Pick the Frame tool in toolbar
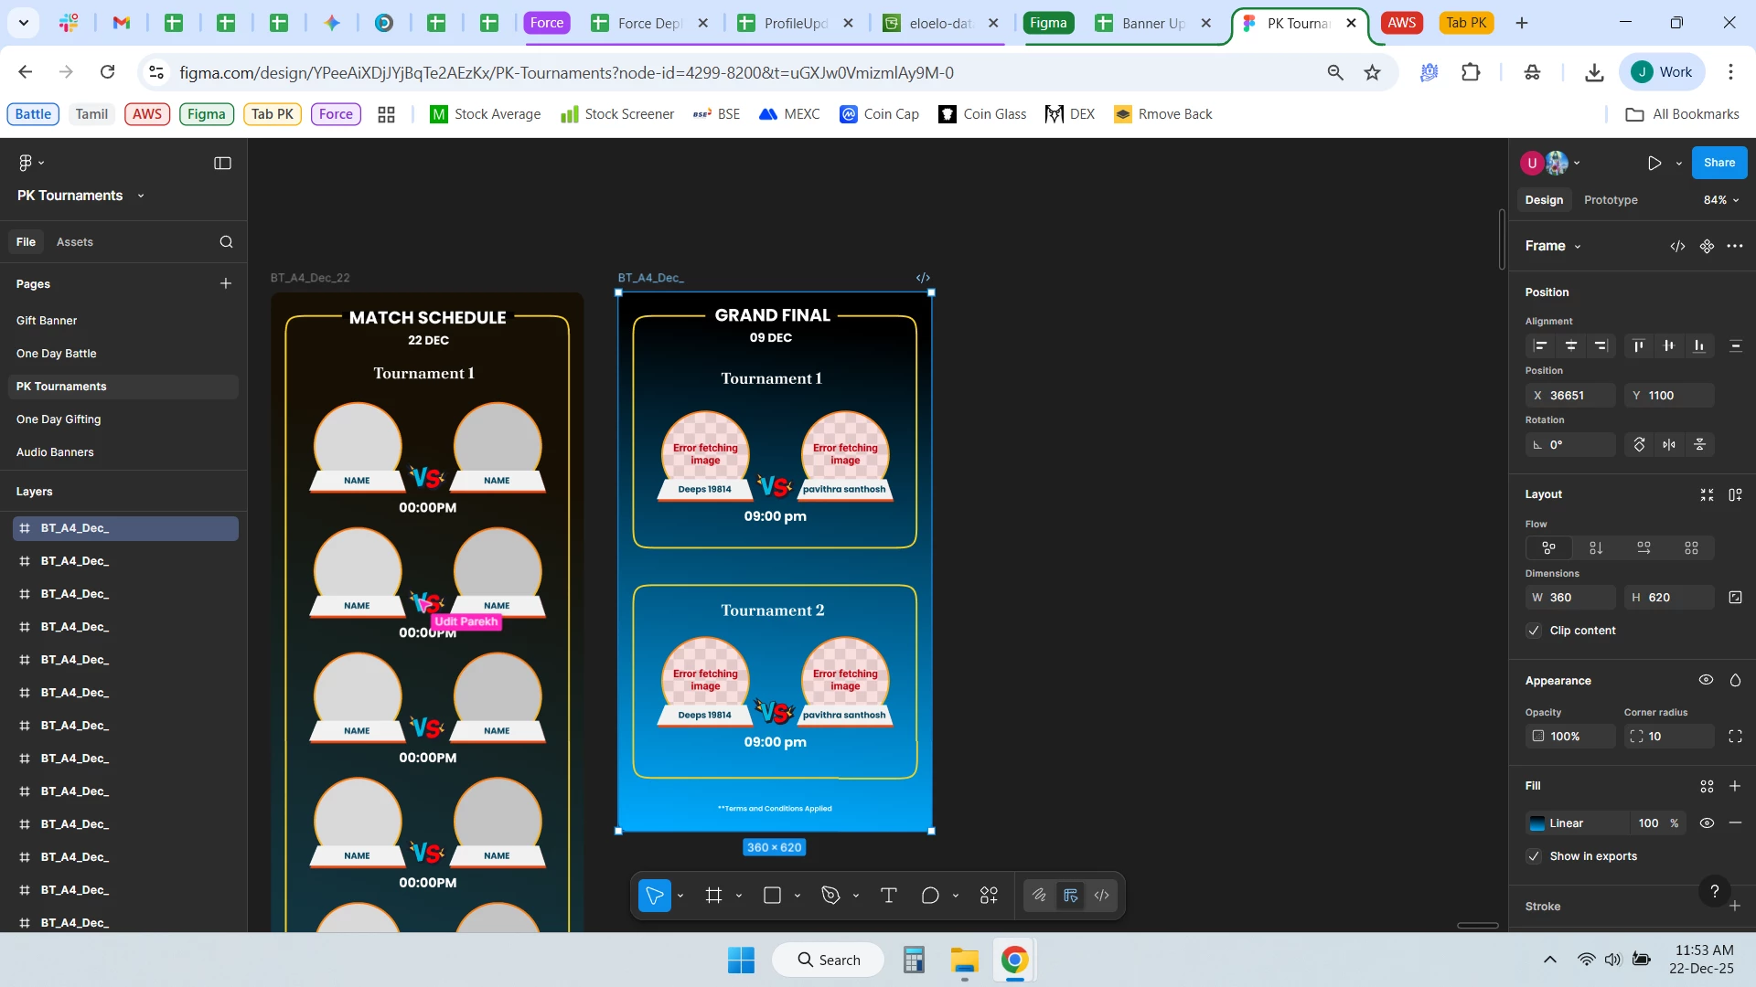This screenshot has height=987, width=1756. pos(714,896)
